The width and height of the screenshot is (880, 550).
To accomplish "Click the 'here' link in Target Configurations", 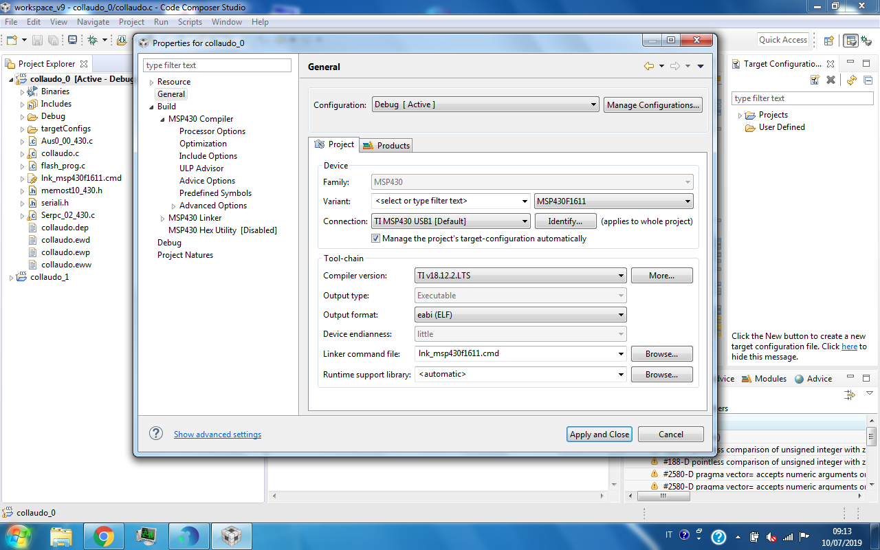I will (x=850, y=346).
